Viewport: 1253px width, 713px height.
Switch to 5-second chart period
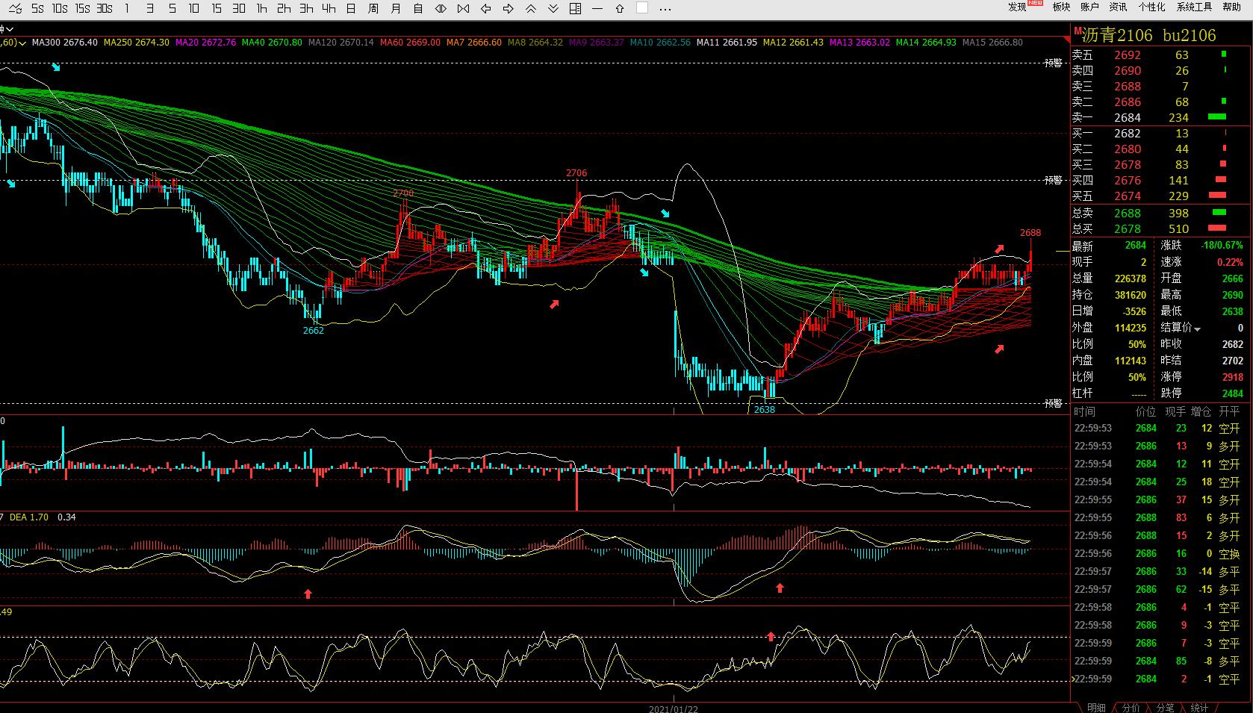(37, 9)
